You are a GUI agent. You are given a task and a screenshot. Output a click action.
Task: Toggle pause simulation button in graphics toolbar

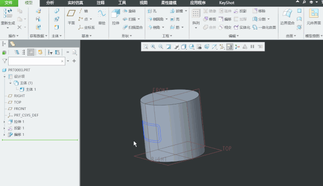252,47
